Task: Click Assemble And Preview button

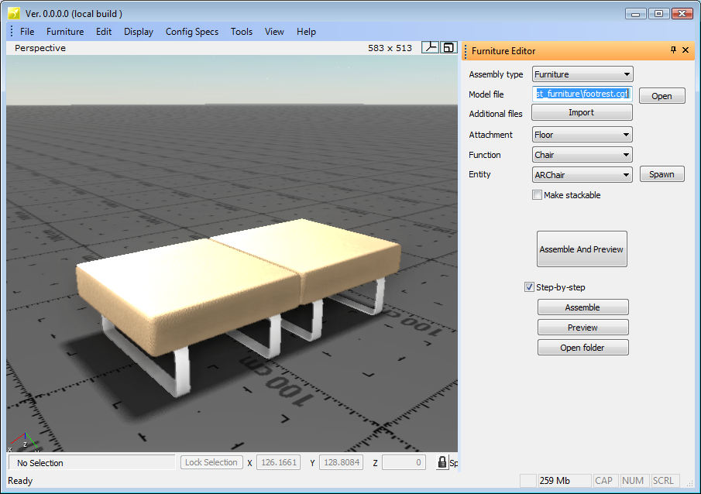Action: 582,249
